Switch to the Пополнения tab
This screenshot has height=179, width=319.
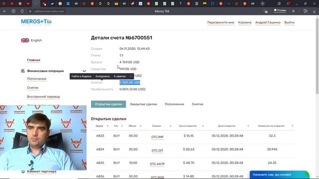pyautogui.click(x=174, y=104)
